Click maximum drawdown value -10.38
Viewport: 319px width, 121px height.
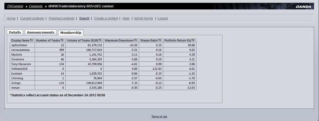tap(133, 45)
